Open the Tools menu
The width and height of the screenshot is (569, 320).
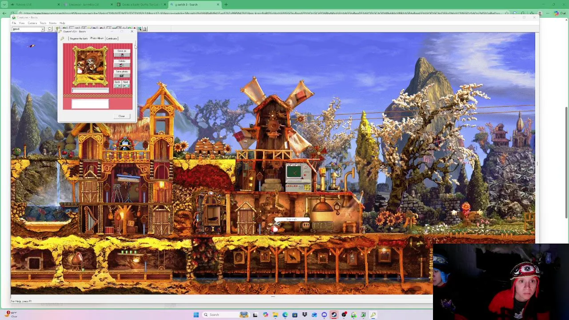43,23
